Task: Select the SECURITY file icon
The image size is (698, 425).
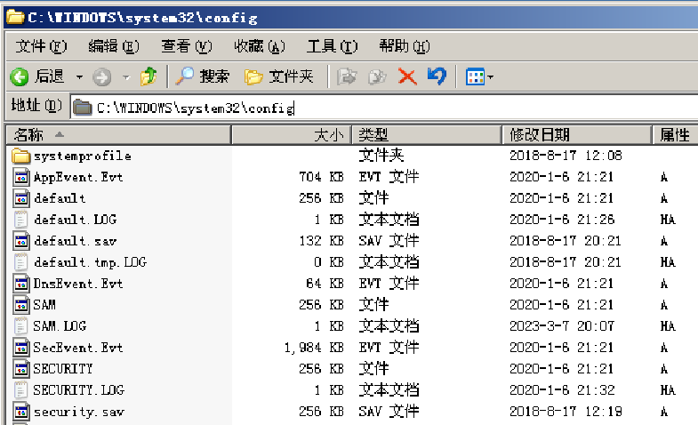Action: (21, 369)
